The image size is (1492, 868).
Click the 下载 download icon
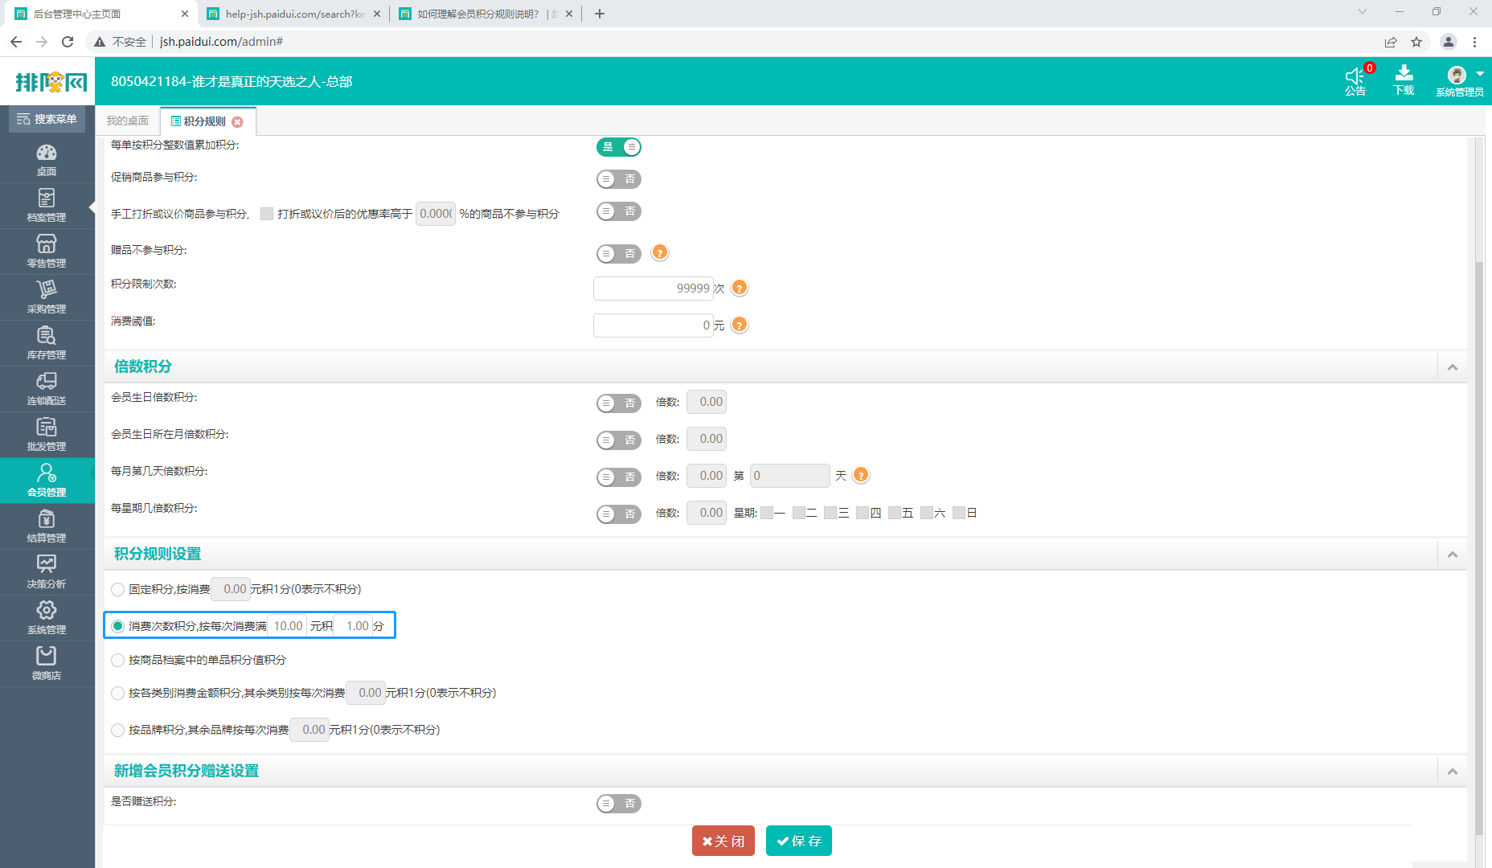tap(1404, 81)
